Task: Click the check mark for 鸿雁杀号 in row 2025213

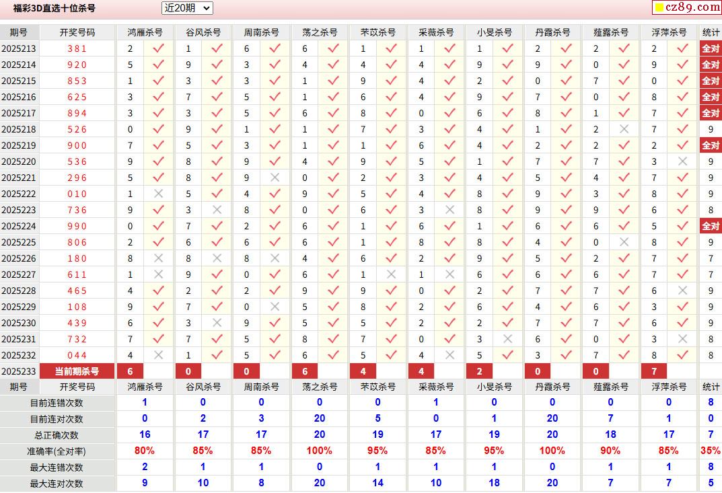Action: pos(158,48)
